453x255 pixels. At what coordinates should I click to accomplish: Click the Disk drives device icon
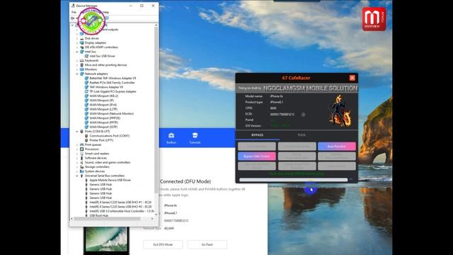82,38
